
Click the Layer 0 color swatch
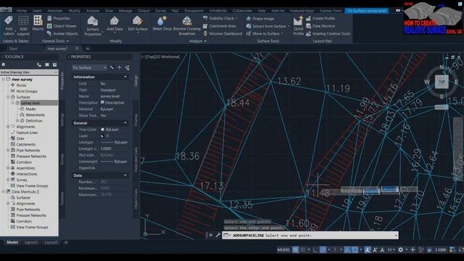point(102,136)
